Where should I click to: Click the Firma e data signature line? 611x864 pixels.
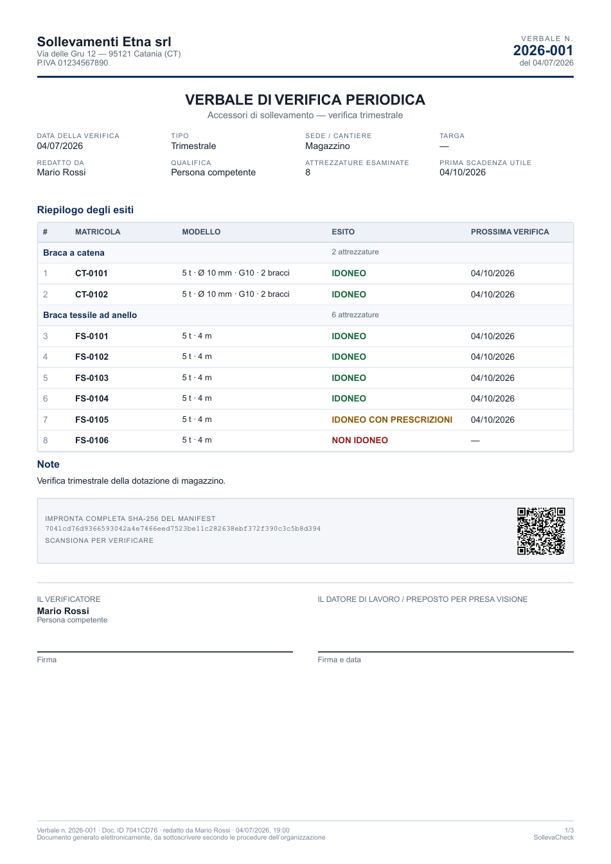[x=445, y=652]
